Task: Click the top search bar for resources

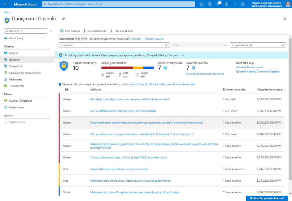Action: pyautogui.click(x=118, y=4)
